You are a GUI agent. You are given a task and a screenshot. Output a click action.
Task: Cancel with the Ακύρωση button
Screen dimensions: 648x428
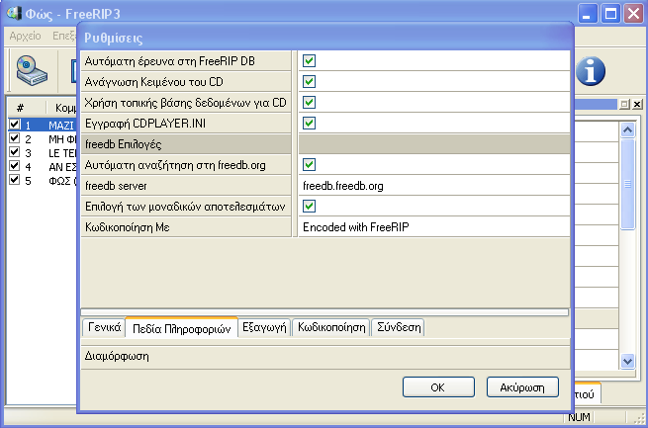tap(522, 387)
